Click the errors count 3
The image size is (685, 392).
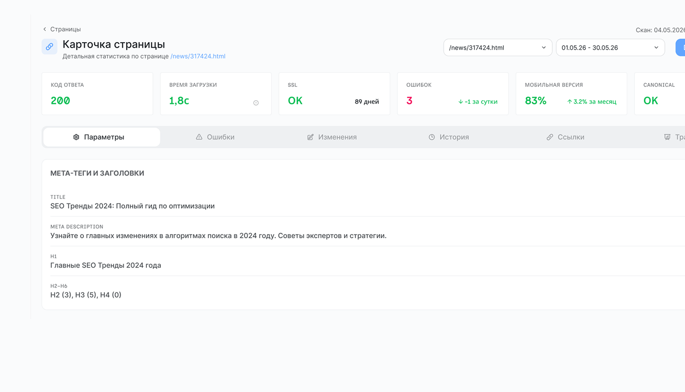(x=410, y=101)
